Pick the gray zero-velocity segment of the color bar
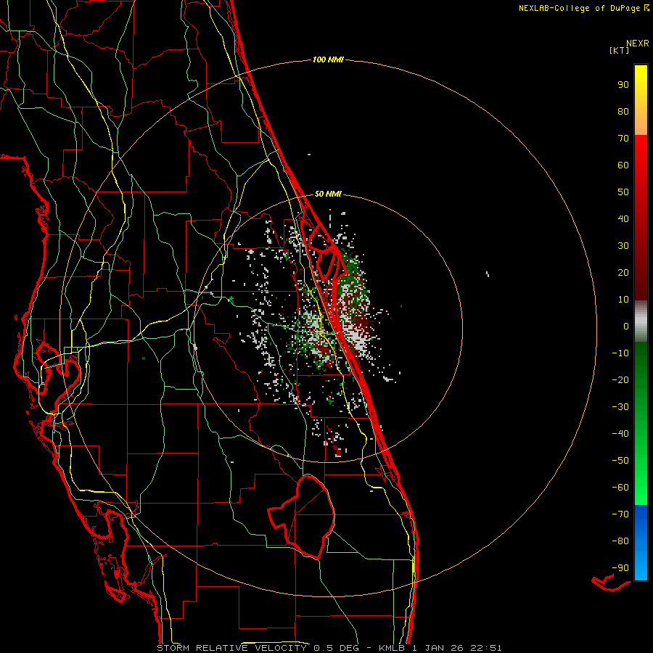Screen dimensions: 653x653 click(641, 321)
